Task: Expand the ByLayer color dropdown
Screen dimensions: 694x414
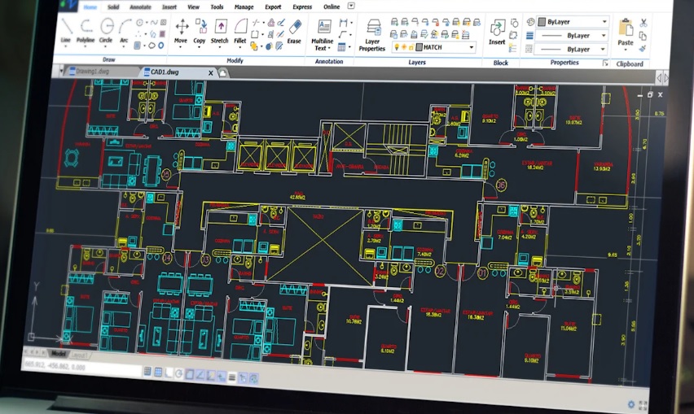Action: pos(604,22)
